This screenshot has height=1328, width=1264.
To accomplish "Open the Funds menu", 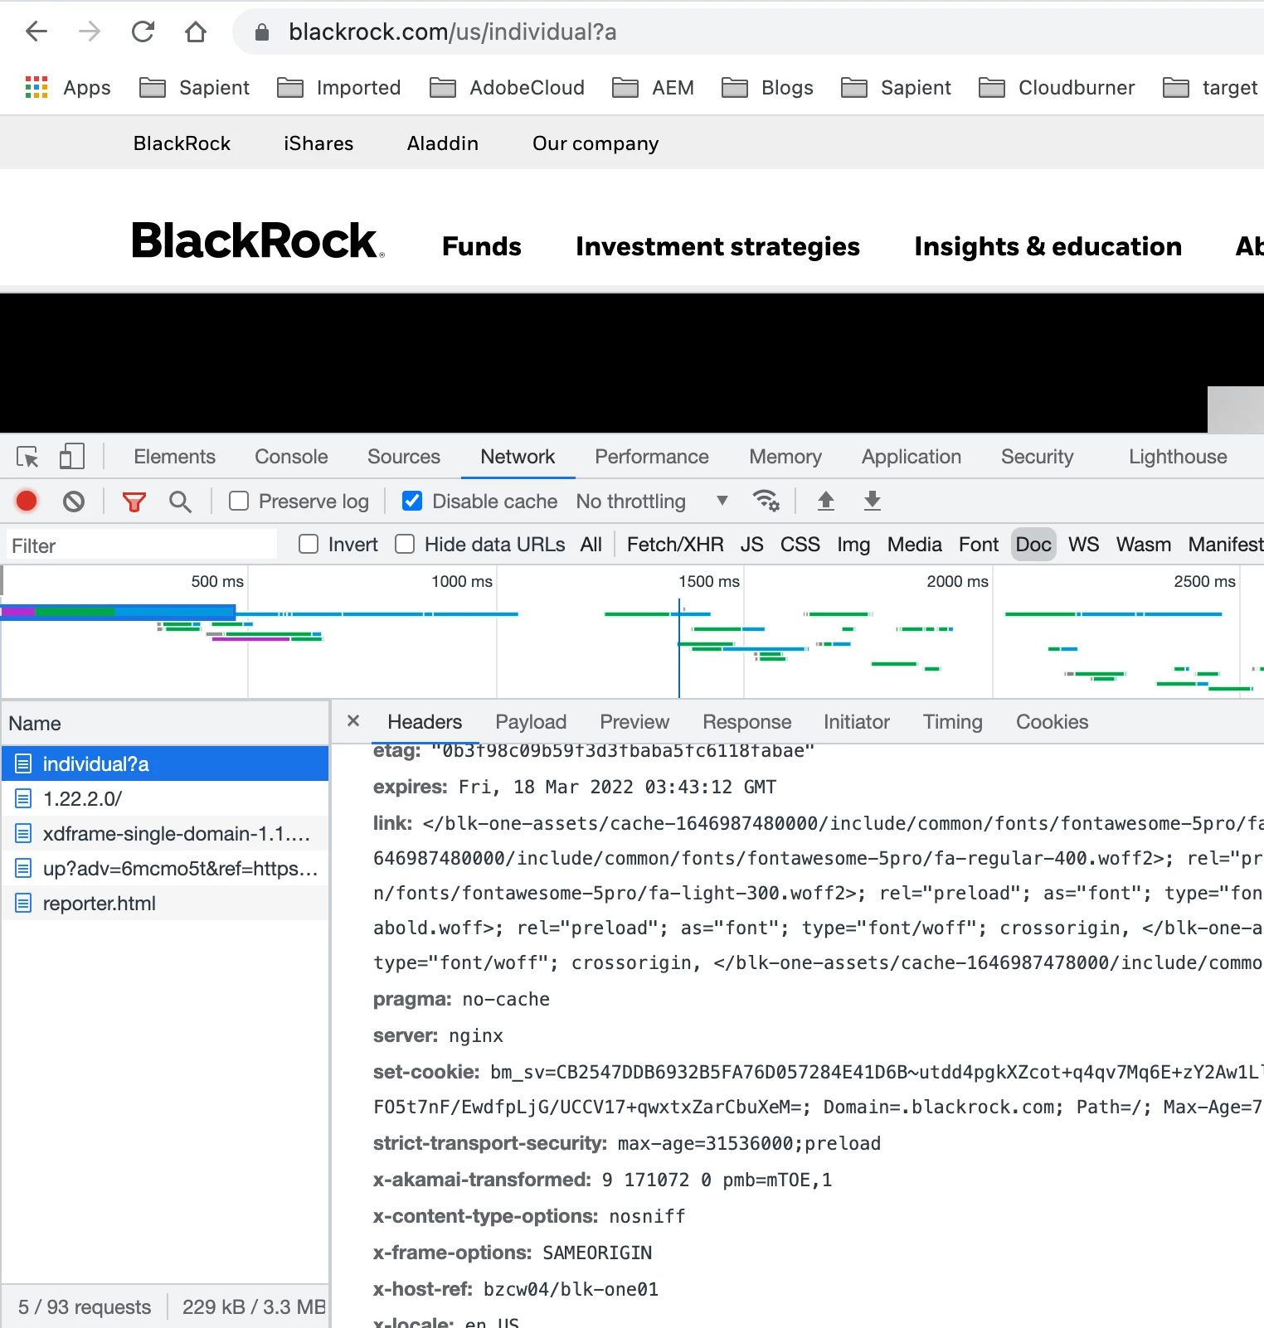I will [482, 246].
